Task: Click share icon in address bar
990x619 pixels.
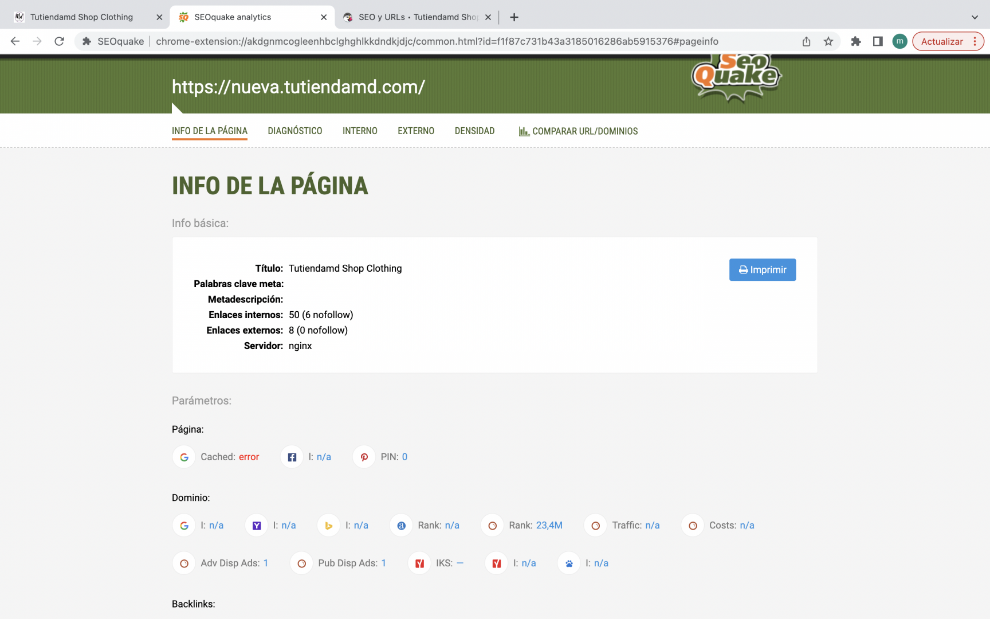Action: (806, 41)
